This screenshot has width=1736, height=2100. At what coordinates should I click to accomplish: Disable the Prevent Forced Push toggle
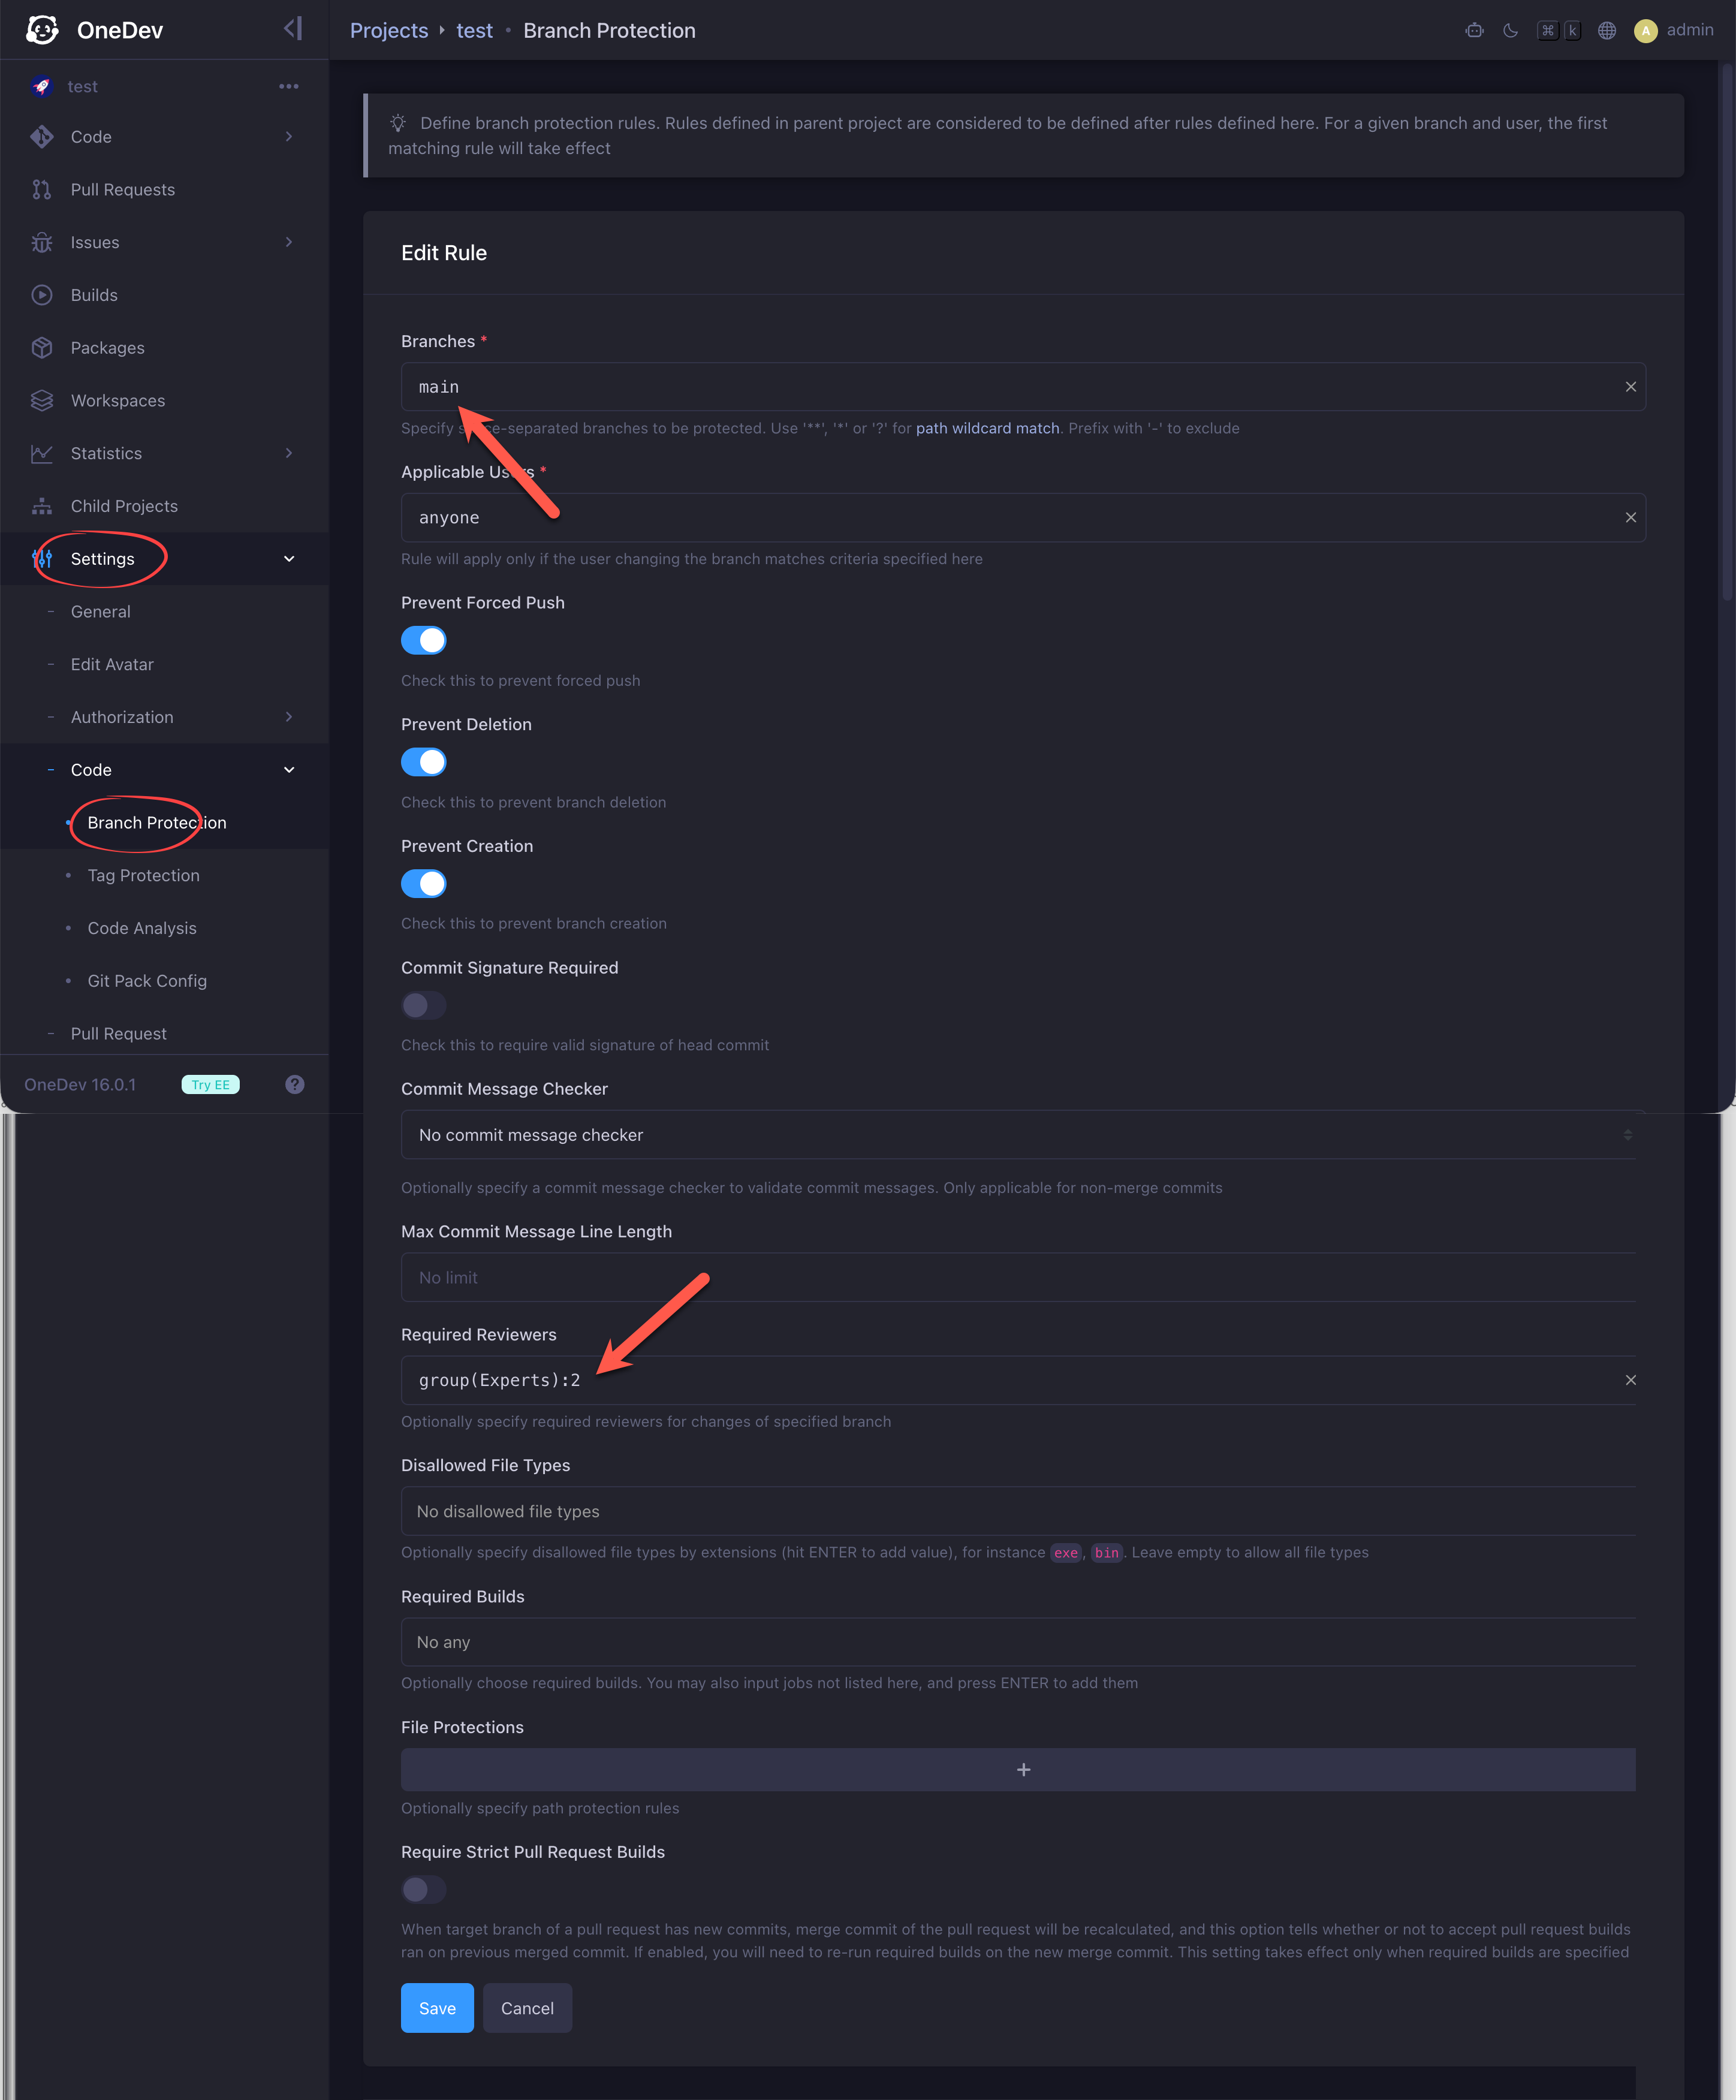click(424, 640)
